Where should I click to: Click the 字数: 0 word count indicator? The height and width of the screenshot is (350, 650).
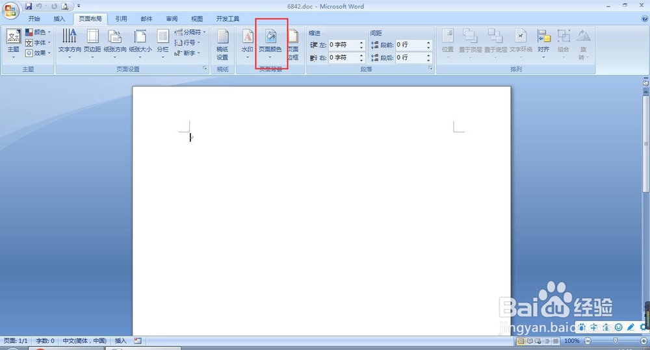(45, 340)
